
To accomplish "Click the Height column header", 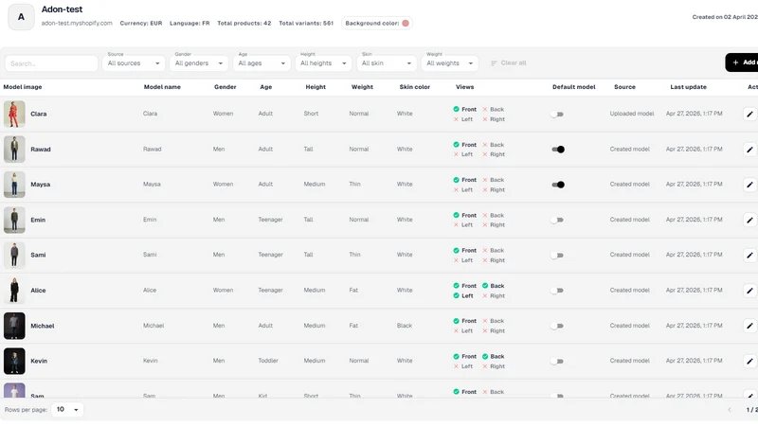I will [316, 87].
